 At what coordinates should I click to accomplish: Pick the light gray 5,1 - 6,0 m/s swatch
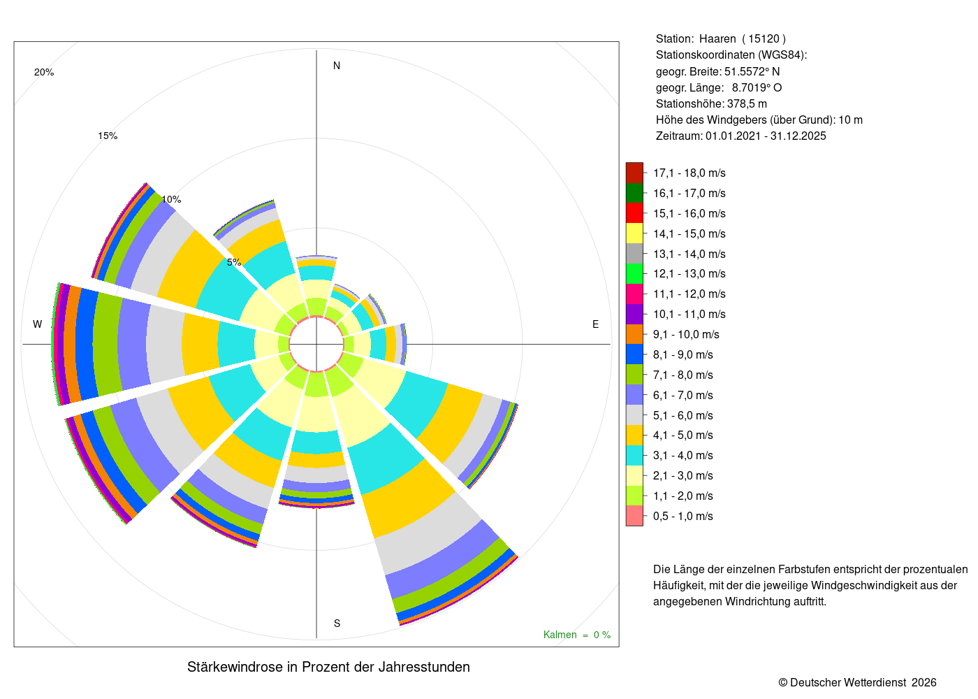click(634, 415)
